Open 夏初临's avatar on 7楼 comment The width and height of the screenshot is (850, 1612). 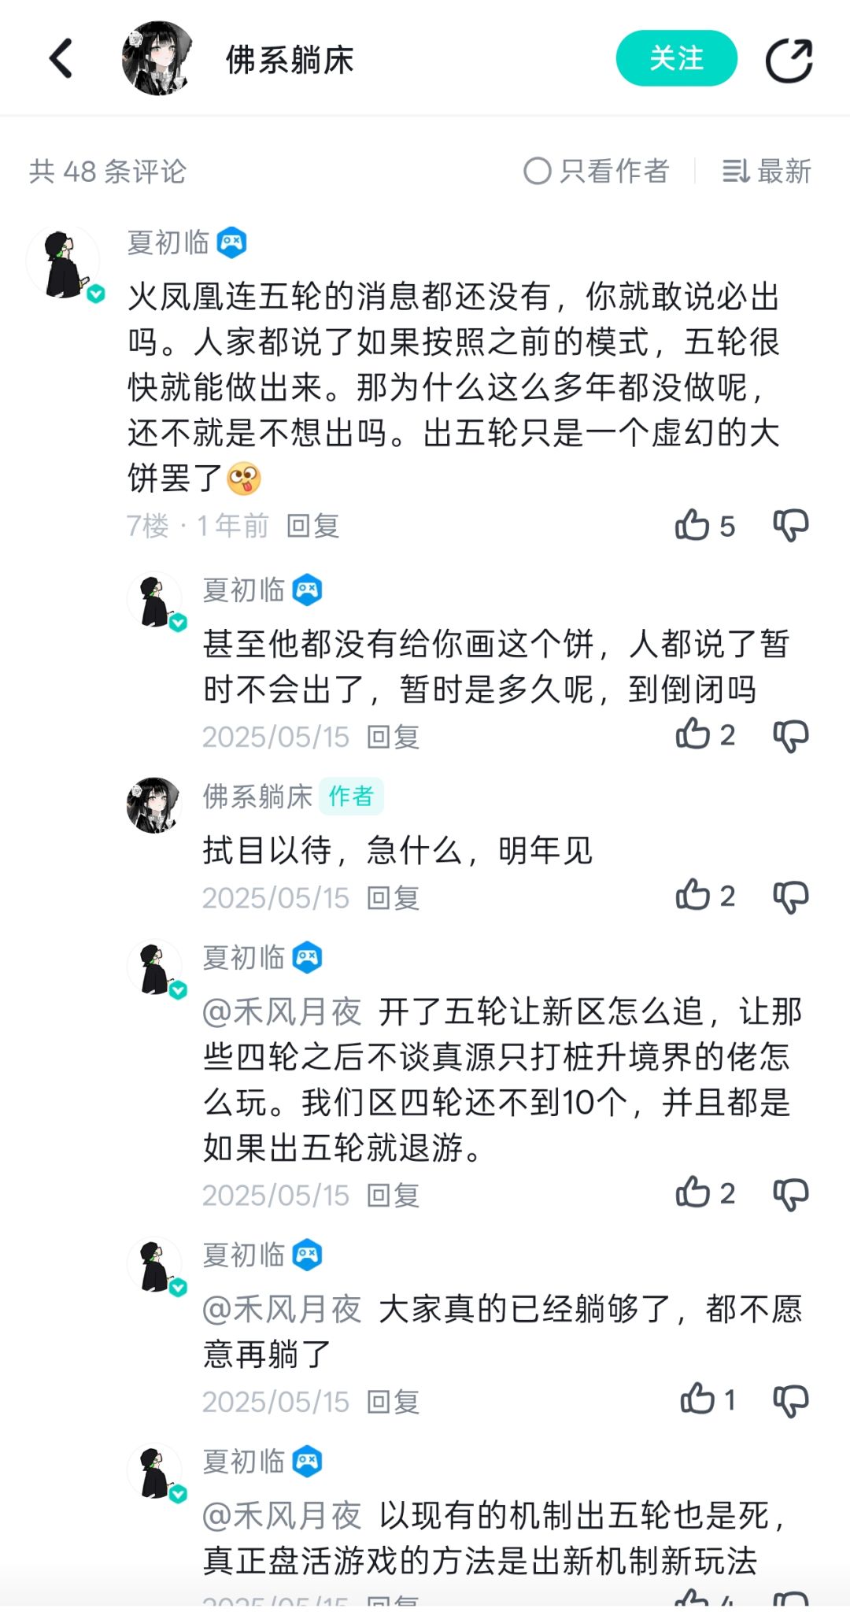(x=64, y=263)
